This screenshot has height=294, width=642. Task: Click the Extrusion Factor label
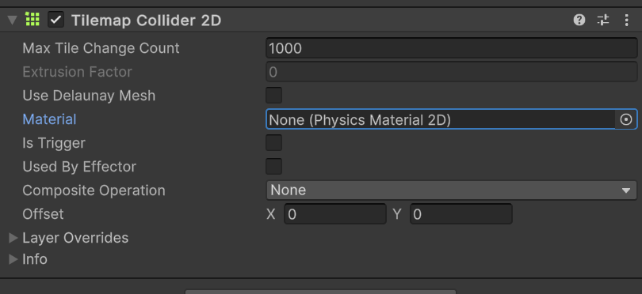[x=77, y=72]
